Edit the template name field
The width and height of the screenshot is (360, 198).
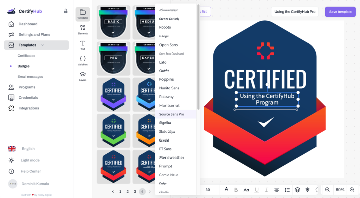click(x=295, y=12)
